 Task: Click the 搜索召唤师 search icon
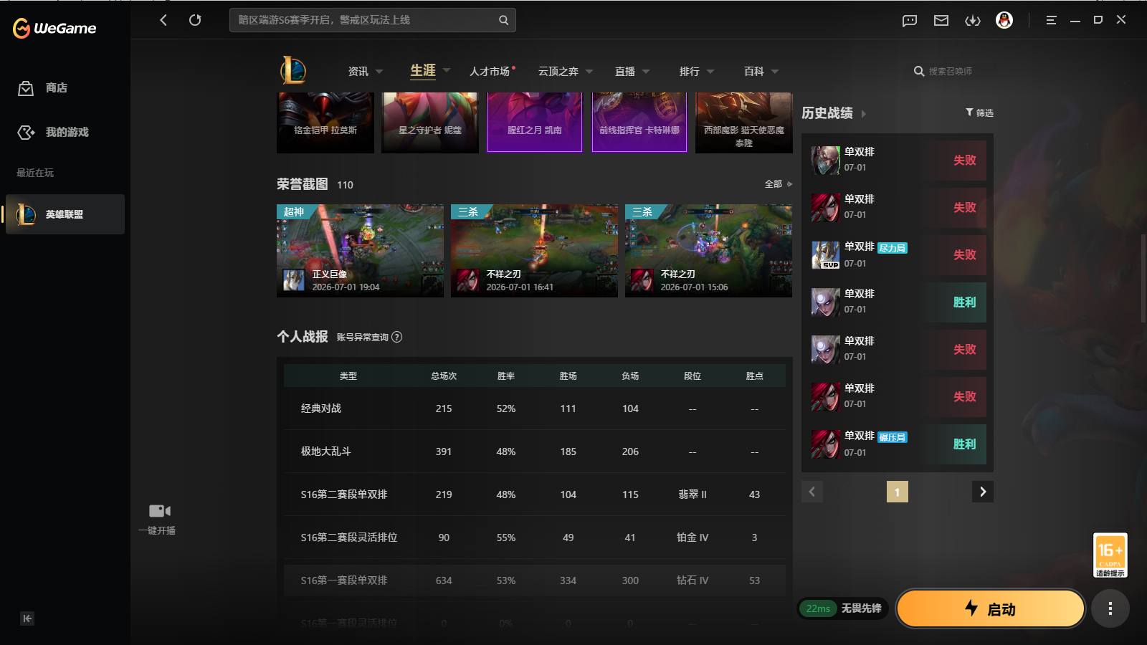919,71
